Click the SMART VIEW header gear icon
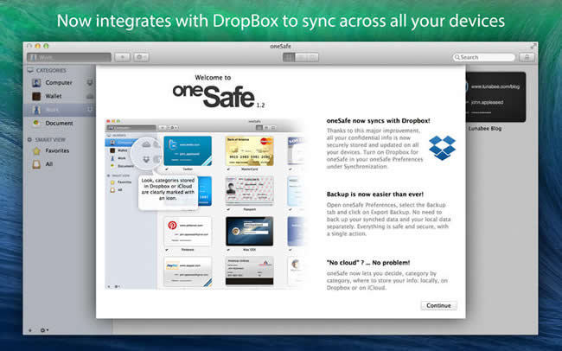Viewport: 562px width, 351px height. (x=29, y=139)
